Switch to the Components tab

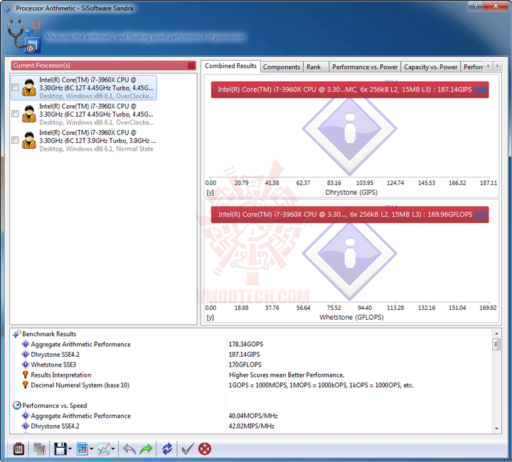[x=282, y=67]
